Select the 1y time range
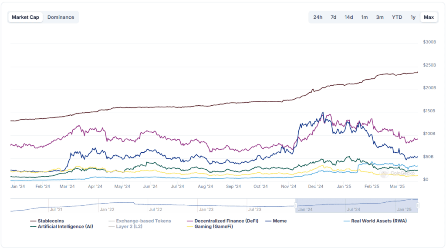Screen dimensions: 446x248 coord(412,17)
